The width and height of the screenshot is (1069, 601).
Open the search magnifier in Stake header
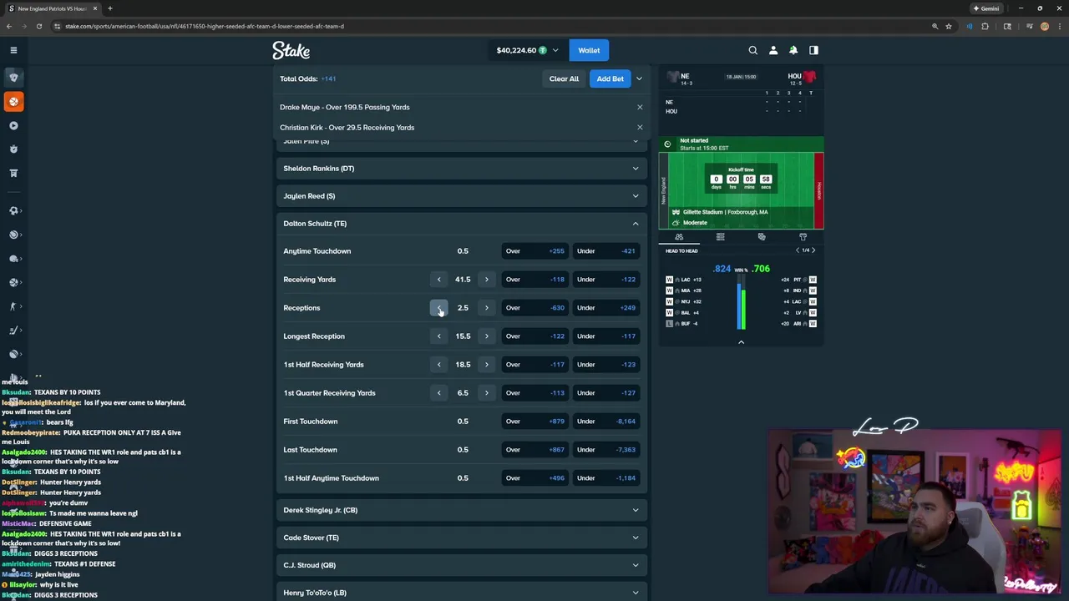click(752, 50)
